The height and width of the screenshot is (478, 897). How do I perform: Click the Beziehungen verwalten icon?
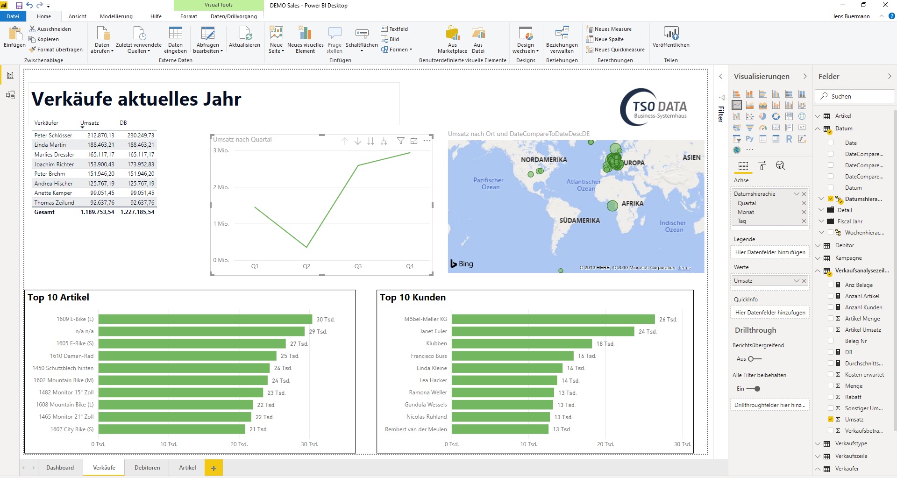pyautogui.click(x=562, y=40)
